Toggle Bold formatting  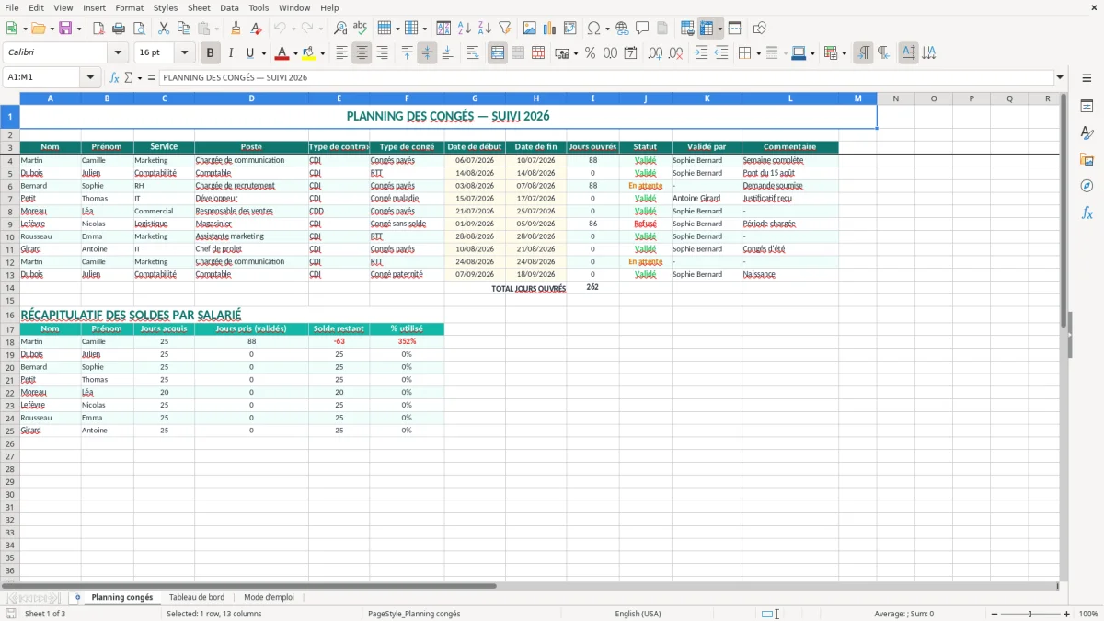pos(211,53)
